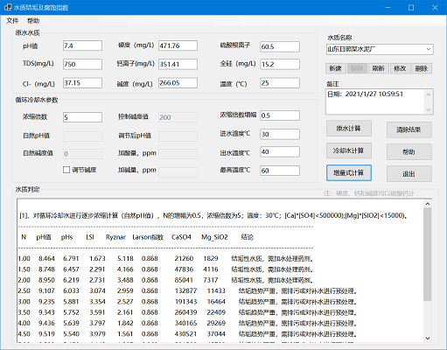The height and width of the screenshot is (350, 447).
Task: Click results pane scroll up arrow
Action: (428, 204)
